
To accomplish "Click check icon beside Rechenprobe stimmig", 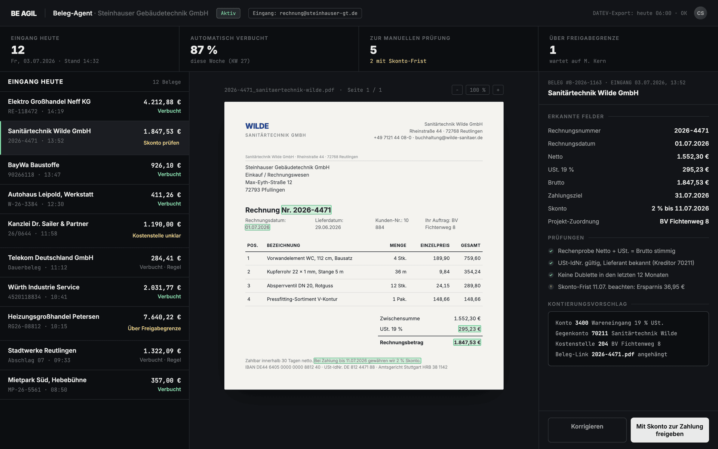I will [x=551, y=251].
